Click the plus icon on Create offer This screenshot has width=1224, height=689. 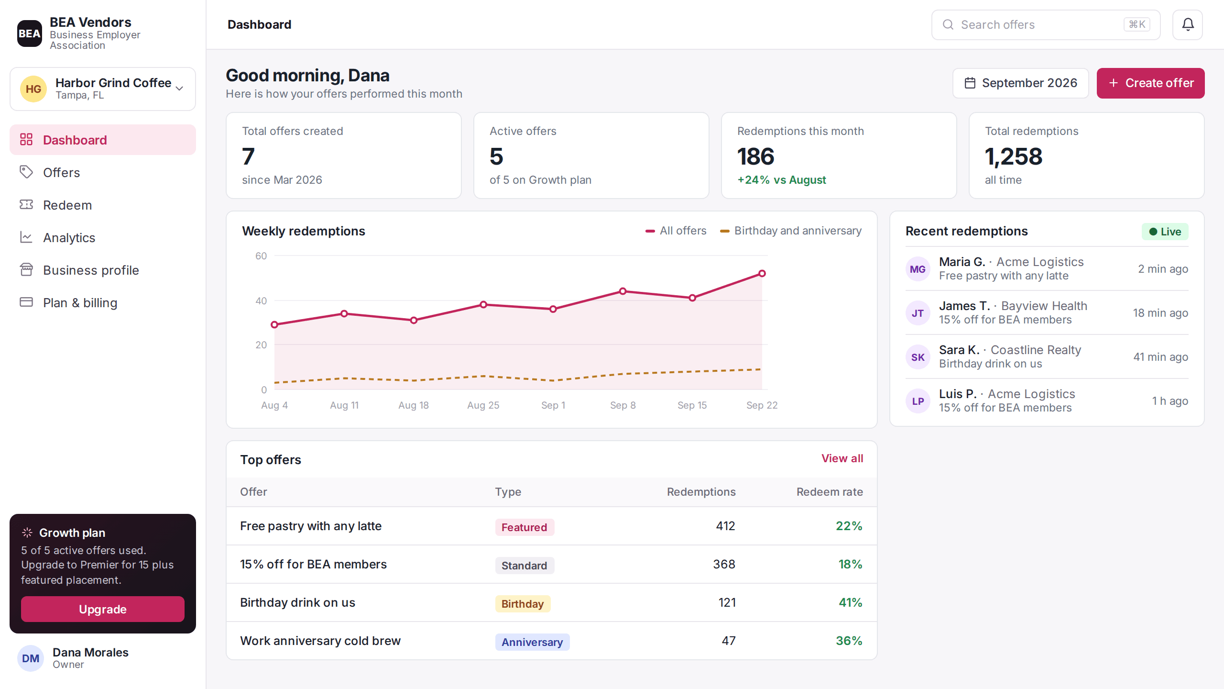click(x=1114, y=83)
